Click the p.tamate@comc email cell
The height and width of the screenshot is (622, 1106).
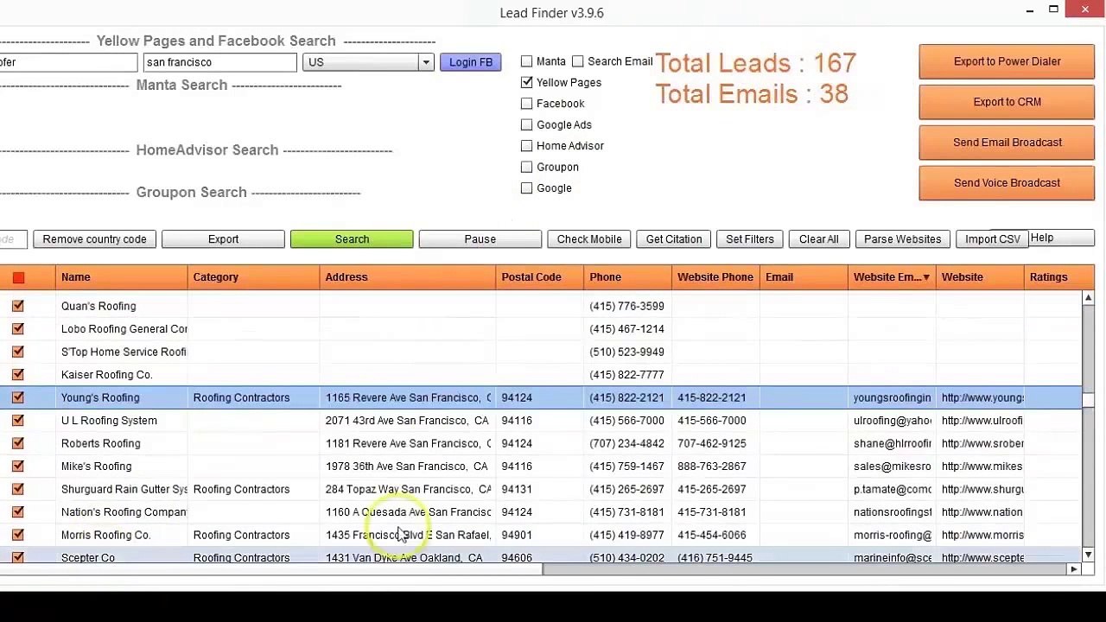[893, 489]
